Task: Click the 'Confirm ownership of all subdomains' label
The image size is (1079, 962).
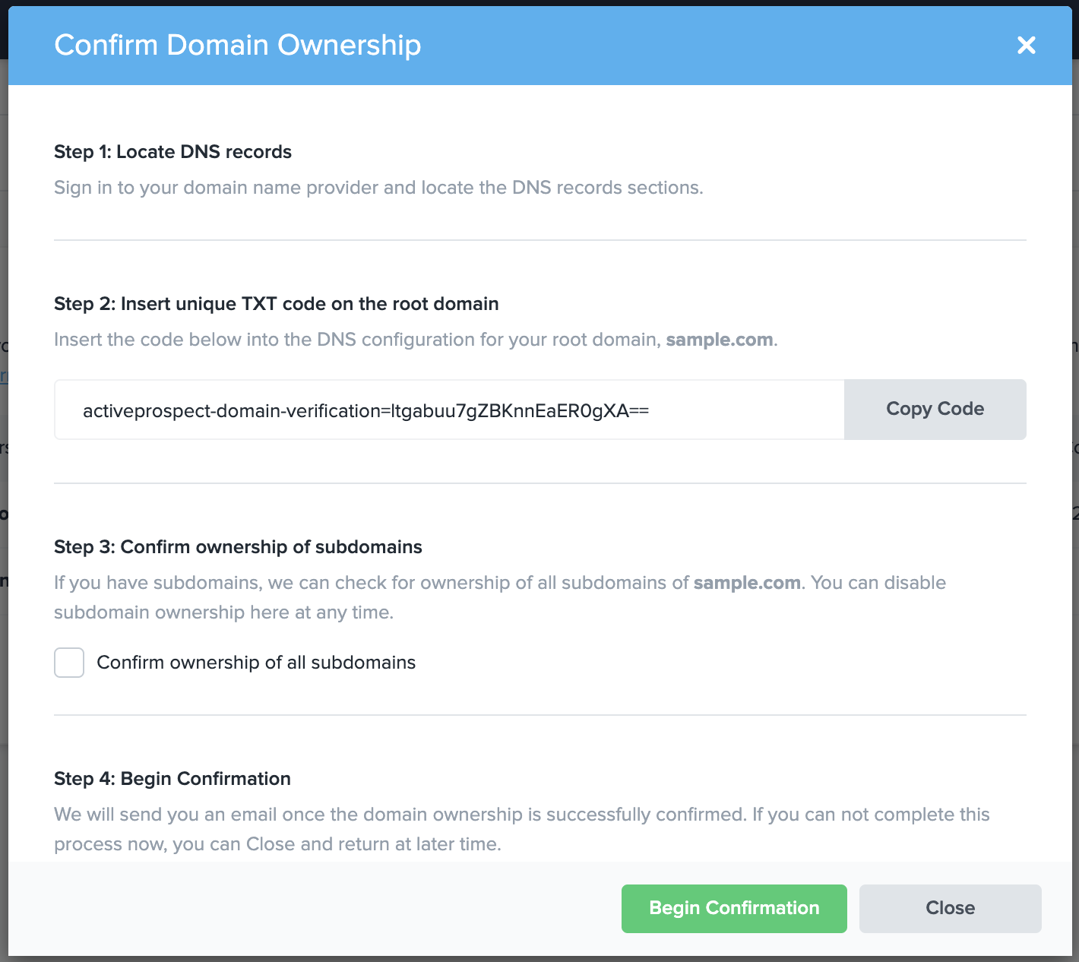Action: [256, 663]
